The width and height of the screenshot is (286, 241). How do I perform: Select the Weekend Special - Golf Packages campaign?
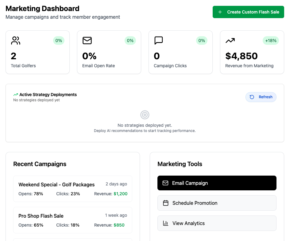click(x=73, y=189)
